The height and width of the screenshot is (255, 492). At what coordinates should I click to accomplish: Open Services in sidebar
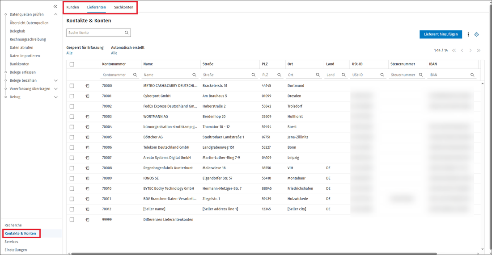(x=11, y=242)
